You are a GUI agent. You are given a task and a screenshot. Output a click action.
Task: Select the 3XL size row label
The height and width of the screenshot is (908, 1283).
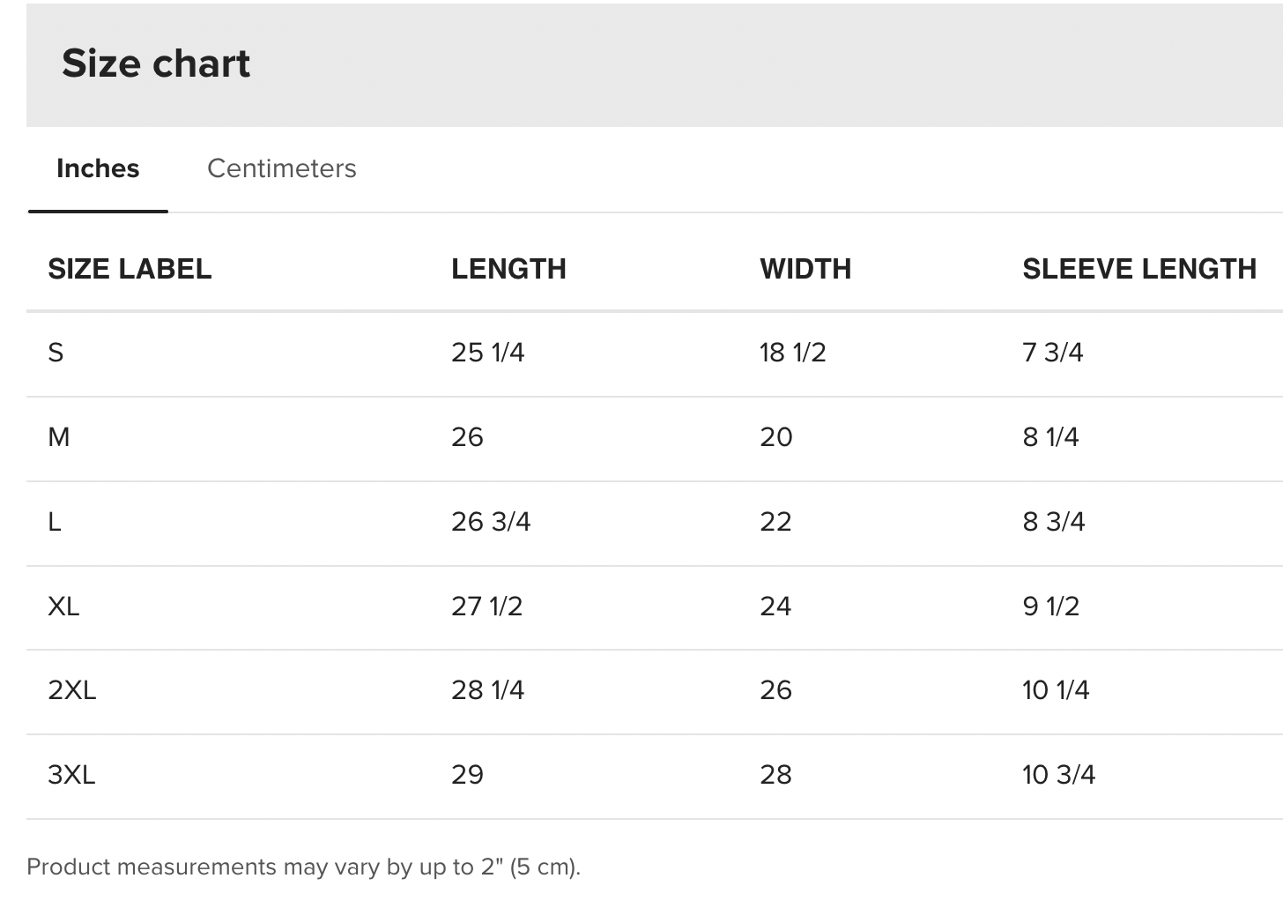coord(71,775)
